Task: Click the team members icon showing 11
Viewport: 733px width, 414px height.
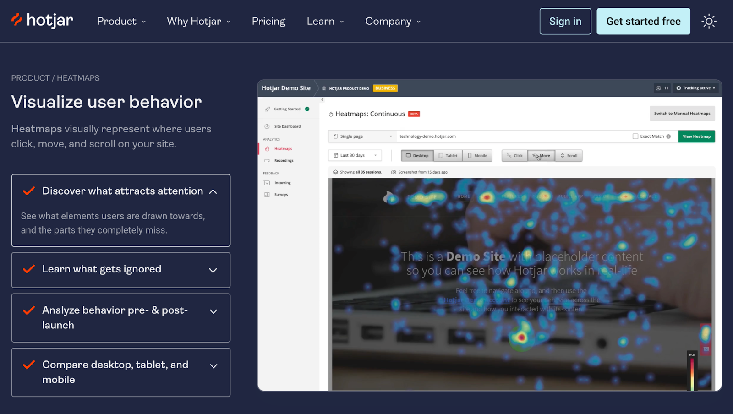Action: pos(658,88)
